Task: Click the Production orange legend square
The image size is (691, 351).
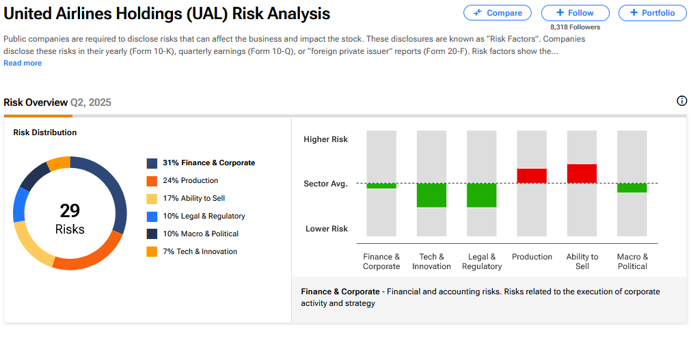Action: click(152, 181)
